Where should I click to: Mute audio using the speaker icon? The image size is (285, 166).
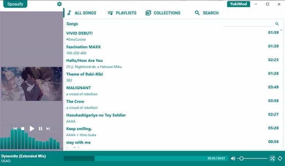coord(233,158)
